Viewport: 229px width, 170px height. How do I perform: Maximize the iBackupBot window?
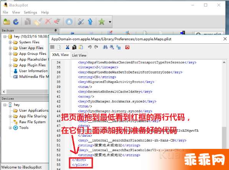point(206,5)
